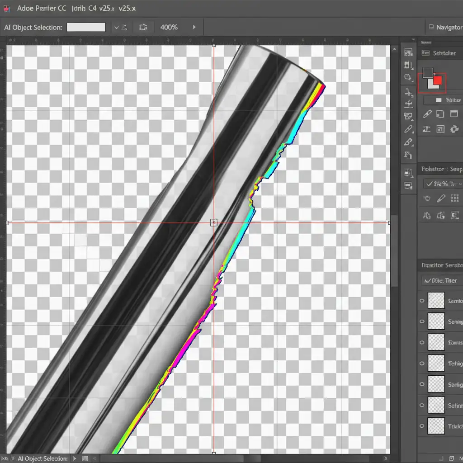Click the arrow button right of 400%

(194, 27)
